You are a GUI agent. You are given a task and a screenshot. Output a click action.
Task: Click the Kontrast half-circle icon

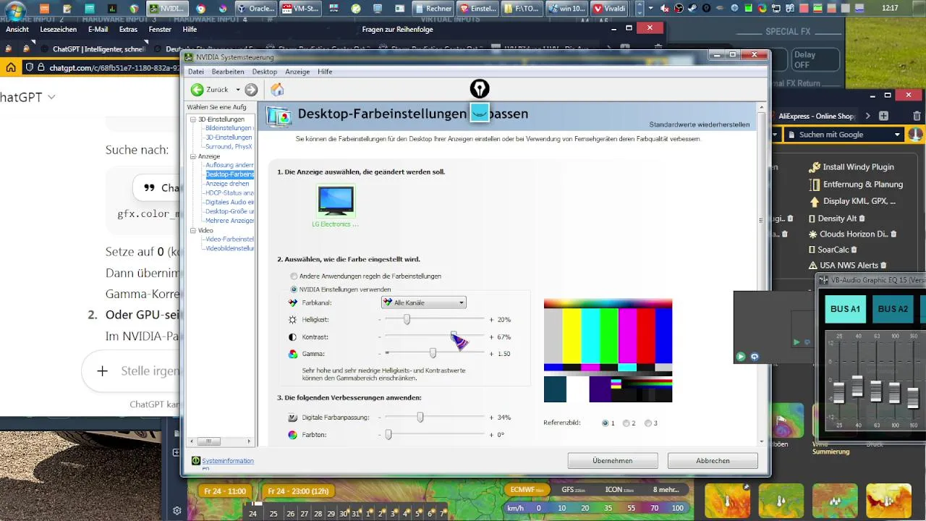tap(292, 337)
